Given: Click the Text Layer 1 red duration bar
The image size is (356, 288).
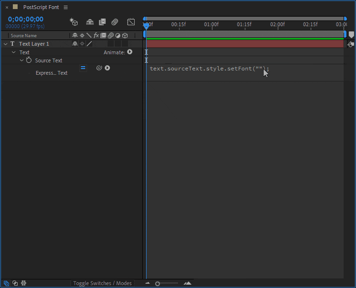Looking at the screenshot, I should click(x=245, y=44).
